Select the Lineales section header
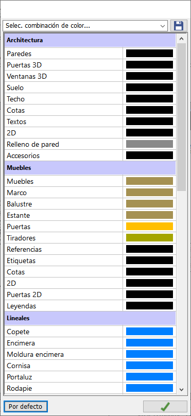The height and width of the screenshot is (416, 191). [90, 318]
